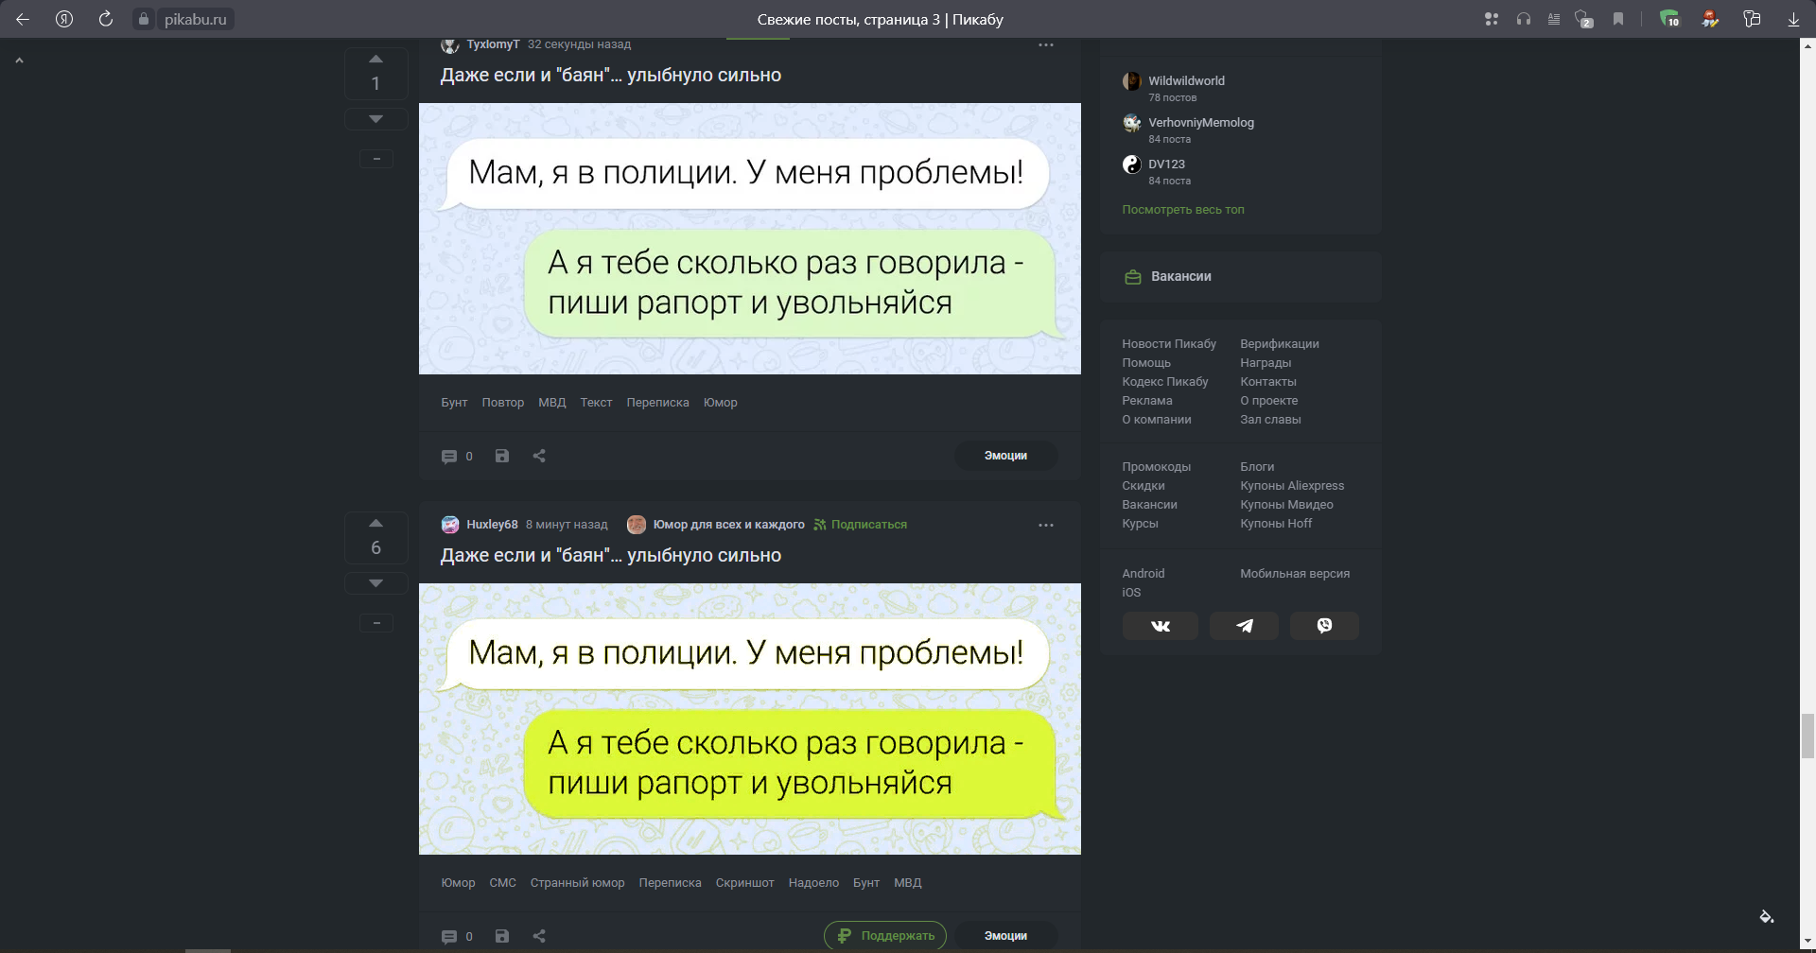
Task: Open the Юмор для всех и каждого community
Action: point(728,525)
